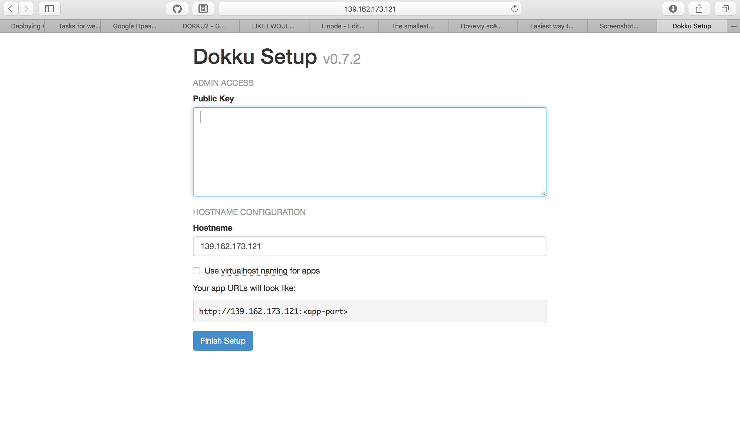
Task: Click the Finish Setup button
Action: [x=223, y=341]
